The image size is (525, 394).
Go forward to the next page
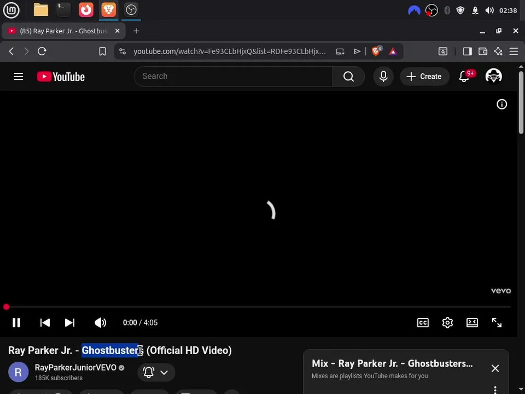(x=26, y=51)
